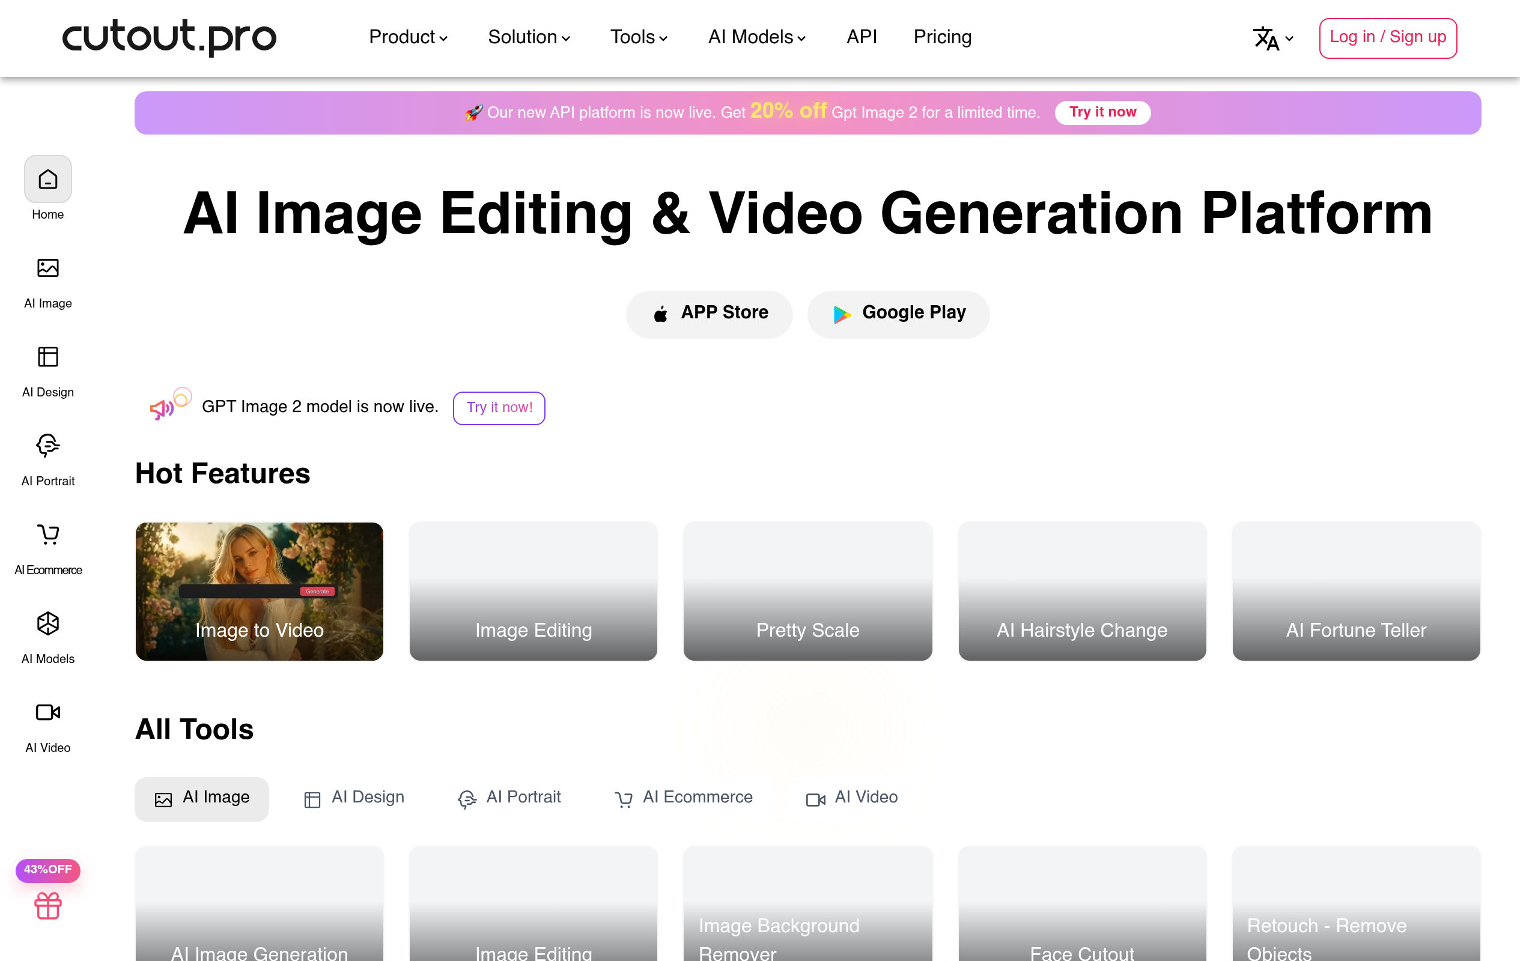Click the cutout.pro logo

pos(169,37)
